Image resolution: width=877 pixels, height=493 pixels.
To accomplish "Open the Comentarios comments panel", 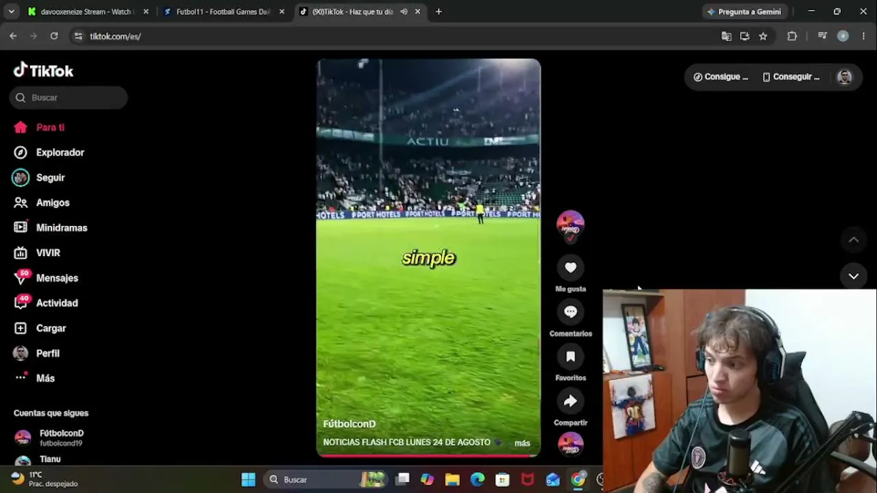I will [570, 312].
